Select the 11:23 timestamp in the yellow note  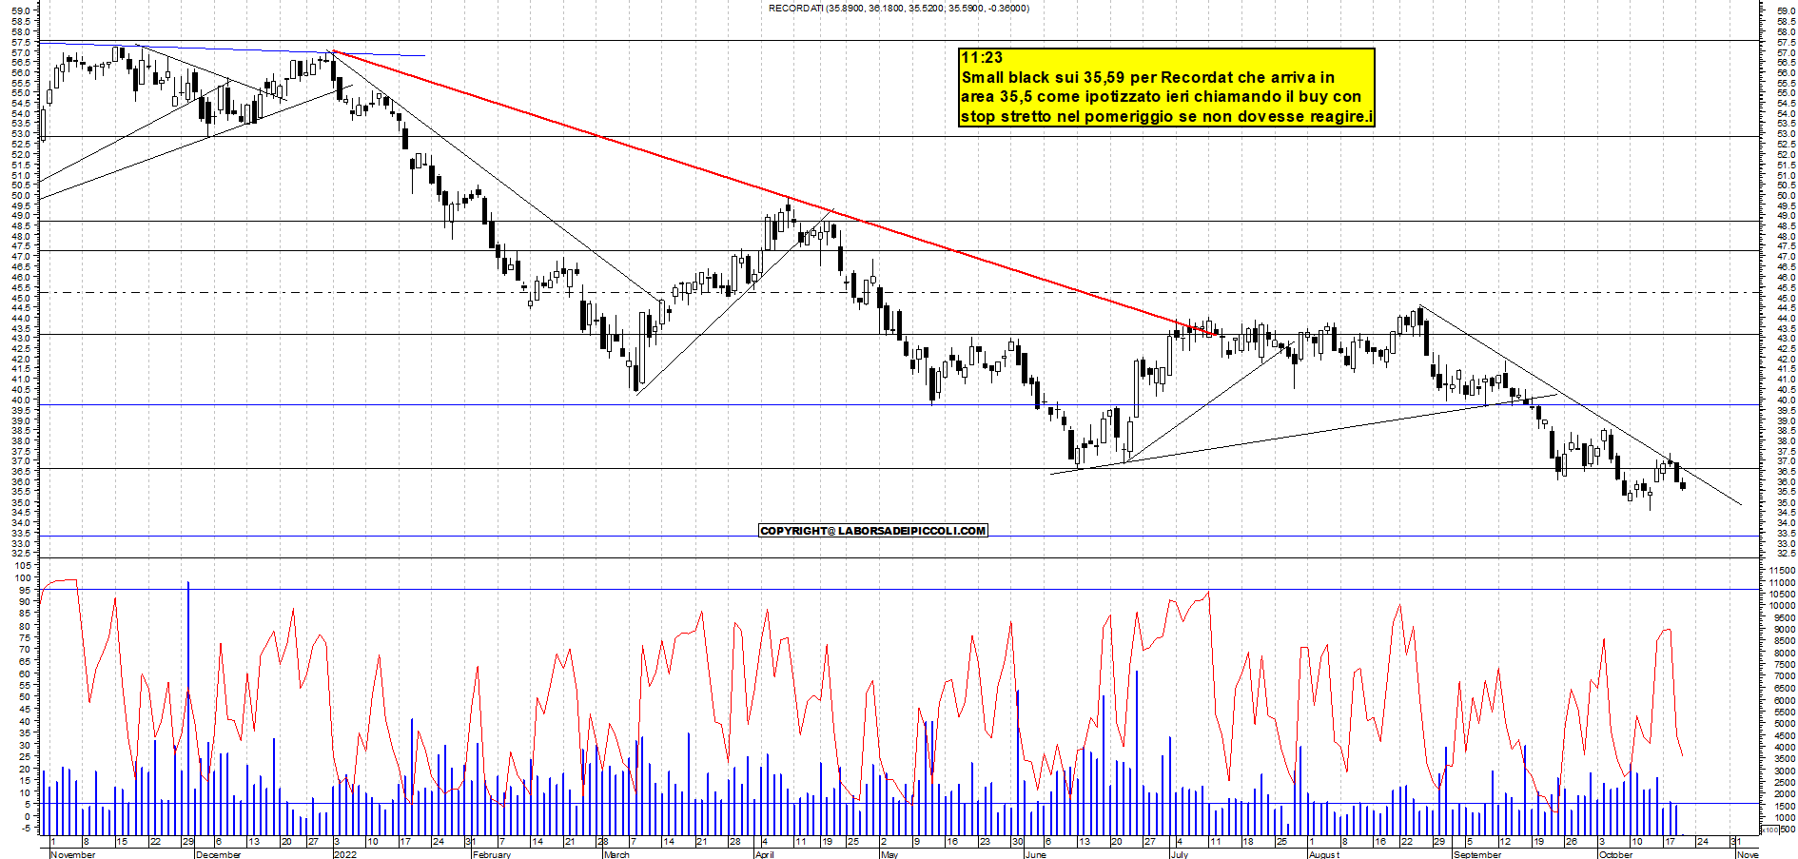click(x=981, y=57)
